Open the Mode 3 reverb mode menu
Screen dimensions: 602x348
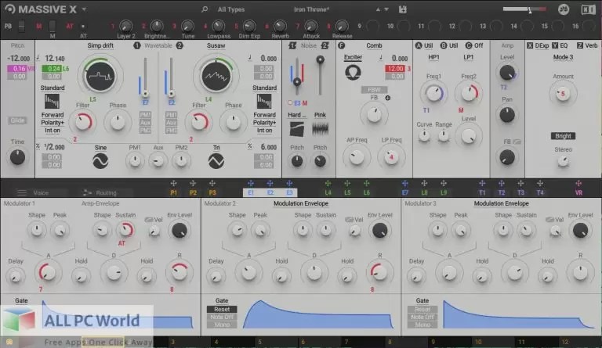click(x=563, y=57)
